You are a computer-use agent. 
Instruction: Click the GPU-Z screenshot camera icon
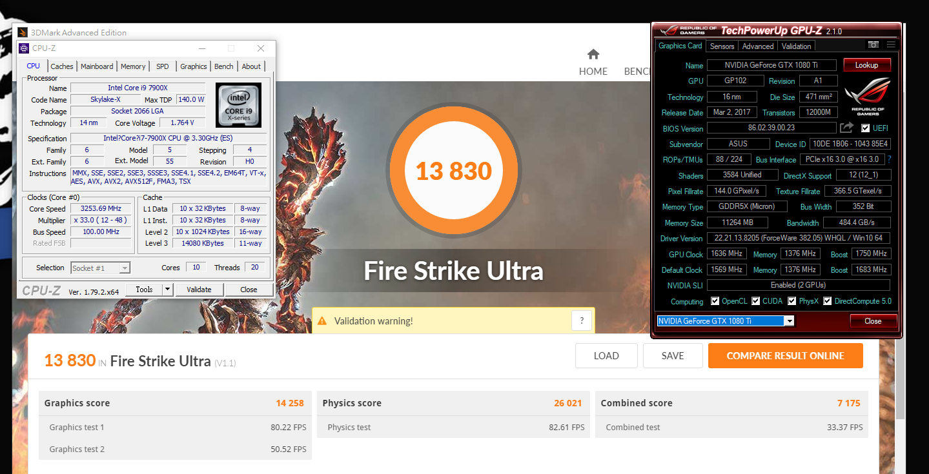pyautogui.click(x=873, y=44)
